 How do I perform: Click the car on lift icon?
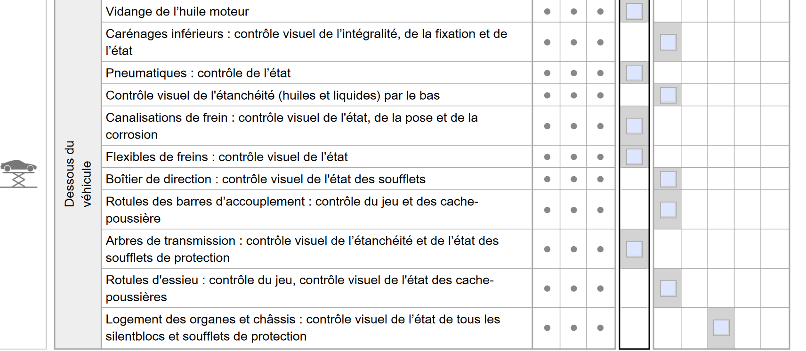pos(18,173)
